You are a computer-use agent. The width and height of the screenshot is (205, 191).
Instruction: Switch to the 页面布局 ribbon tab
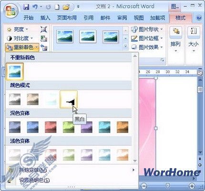[x=67, y=18]
